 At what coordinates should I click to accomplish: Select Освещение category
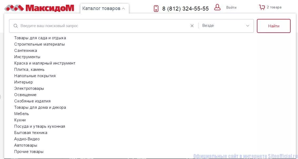pos(25,95)
